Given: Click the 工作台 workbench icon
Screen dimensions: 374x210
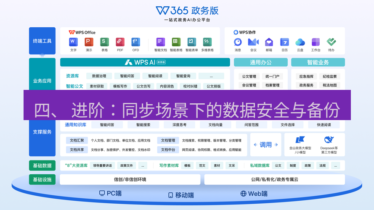Looking at the screenshot, I should (x=316, y=42).
